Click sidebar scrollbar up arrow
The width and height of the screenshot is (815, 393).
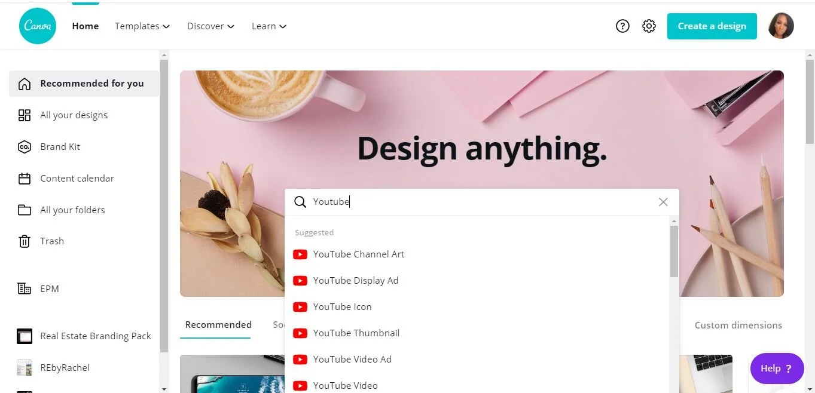(164, 54)
